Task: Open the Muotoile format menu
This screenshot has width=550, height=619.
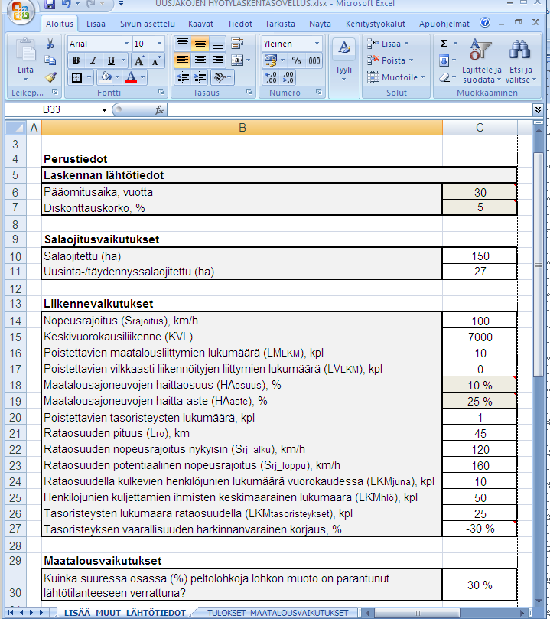Action: 396,77
